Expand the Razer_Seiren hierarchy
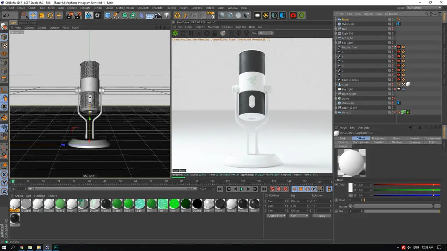The height and width of the screenshot is (251, 447). (336, 108)
